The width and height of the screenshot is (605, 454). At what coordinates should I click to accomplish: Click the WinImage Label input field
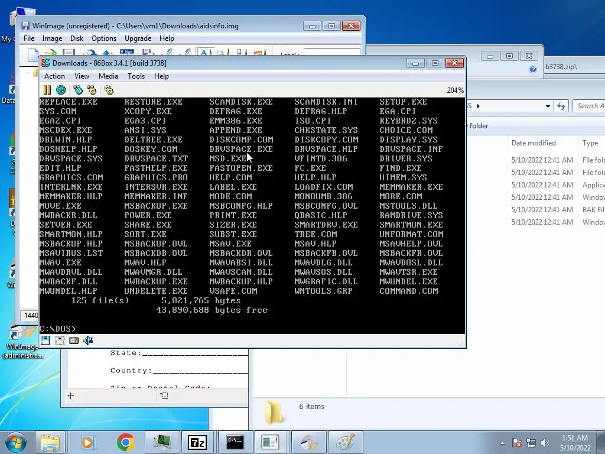pyautogui.click(x=332, y=52)
